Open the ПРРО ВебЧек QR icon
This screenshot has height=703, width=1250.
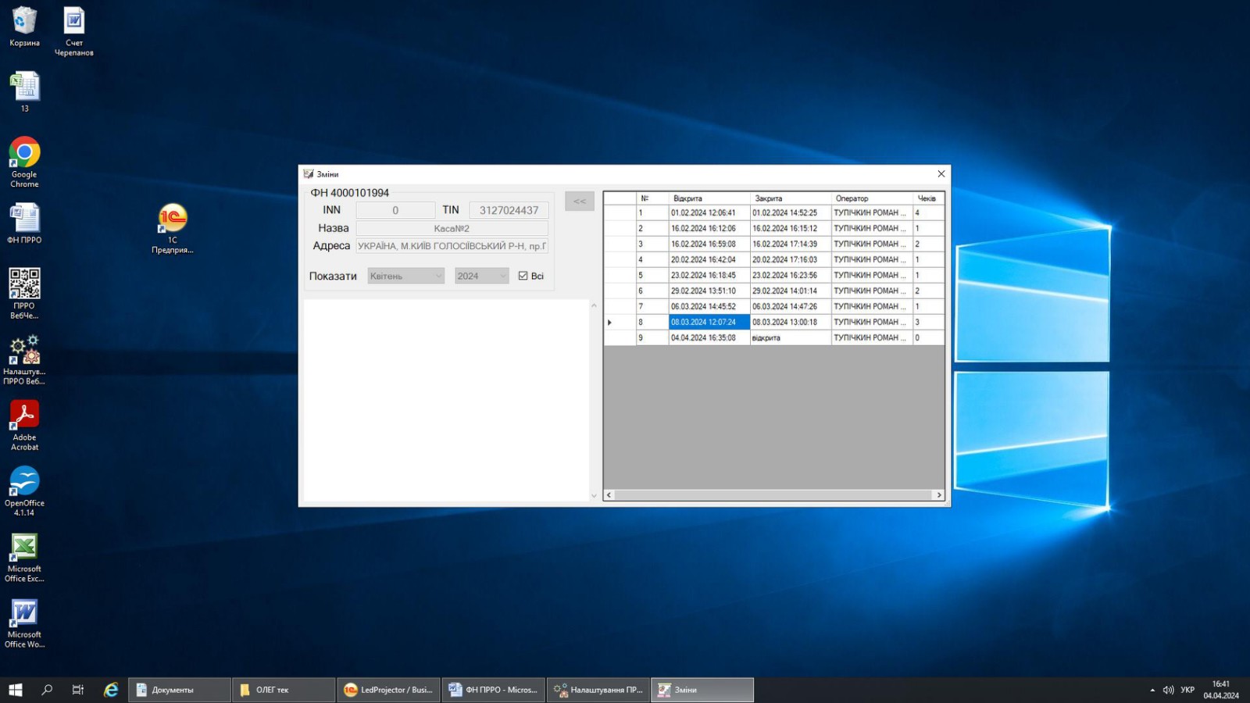tap(24, 284)
